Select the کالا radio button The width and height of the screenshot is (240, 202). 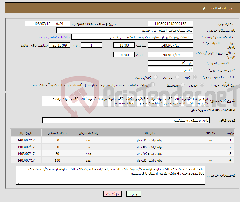pyautogui.click(x=194, y=77)
